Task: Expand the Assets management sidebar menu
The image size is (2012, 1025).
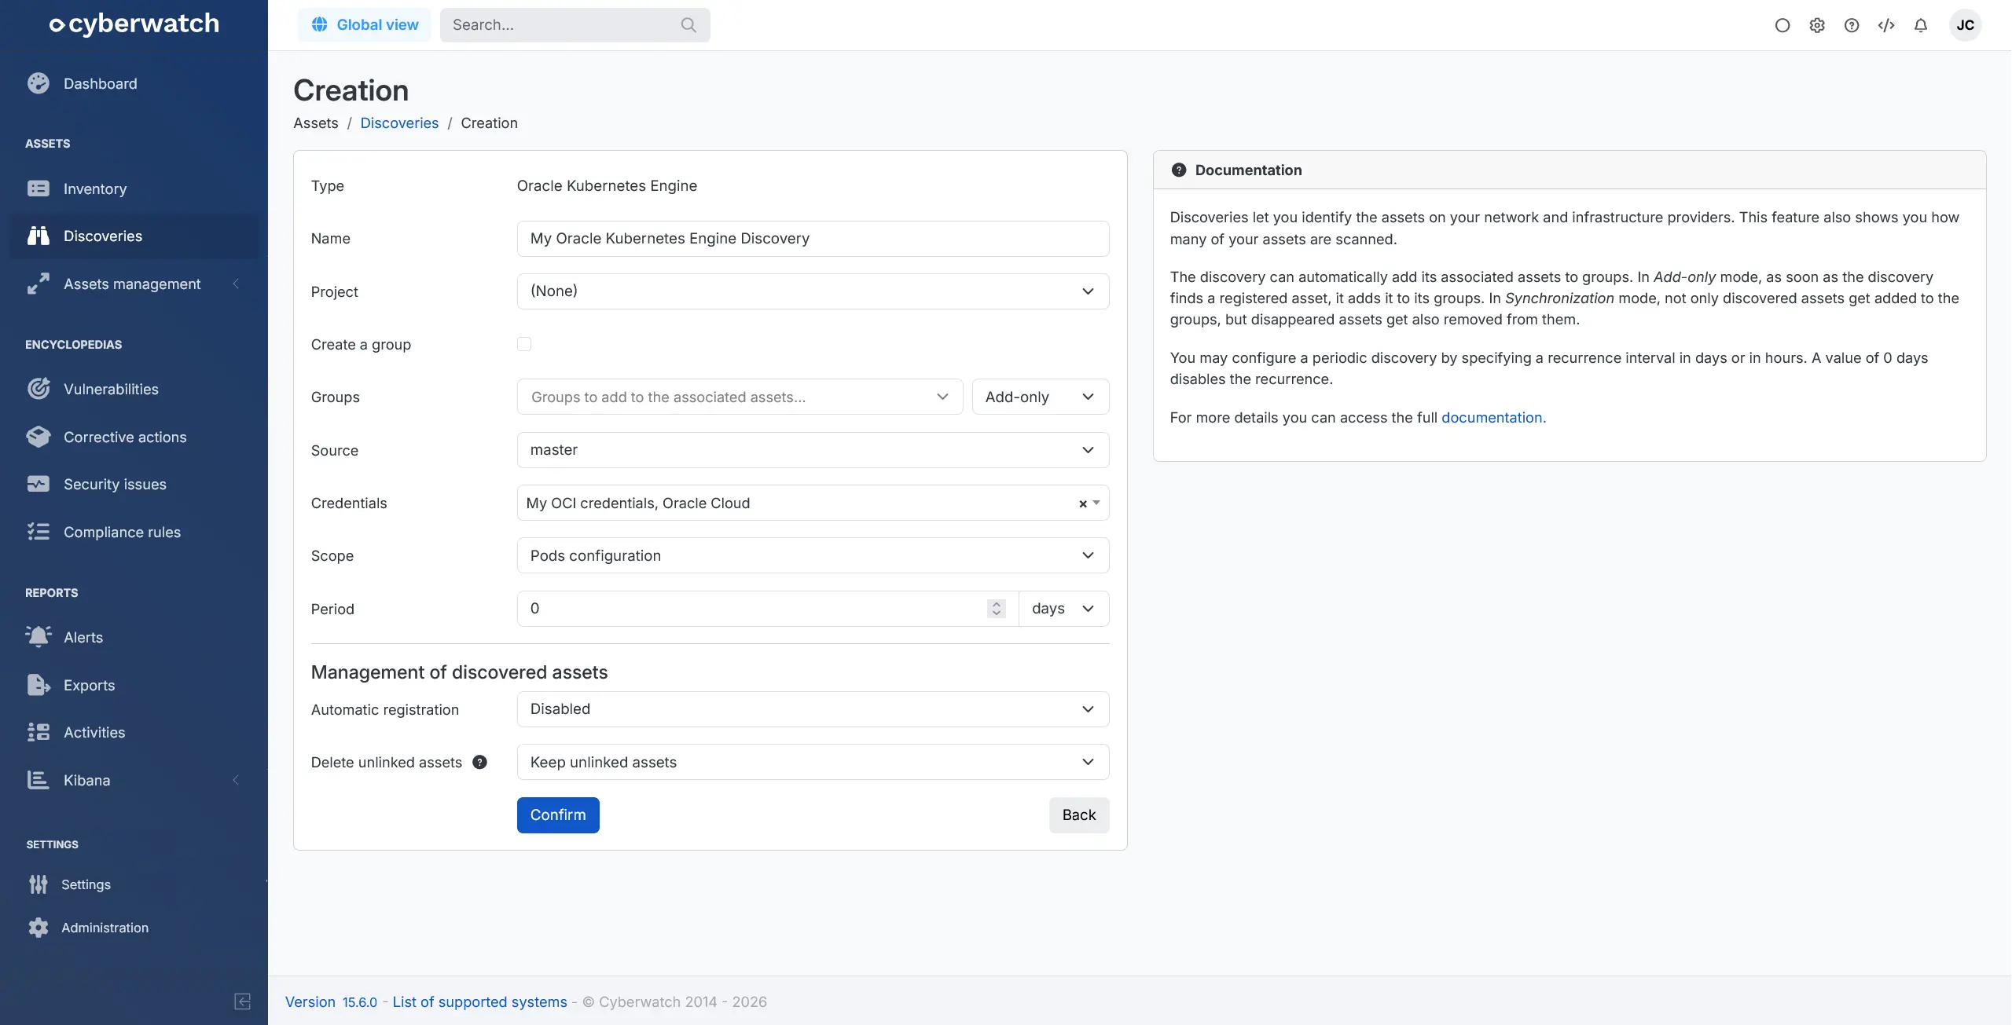Action: (132, 284)
